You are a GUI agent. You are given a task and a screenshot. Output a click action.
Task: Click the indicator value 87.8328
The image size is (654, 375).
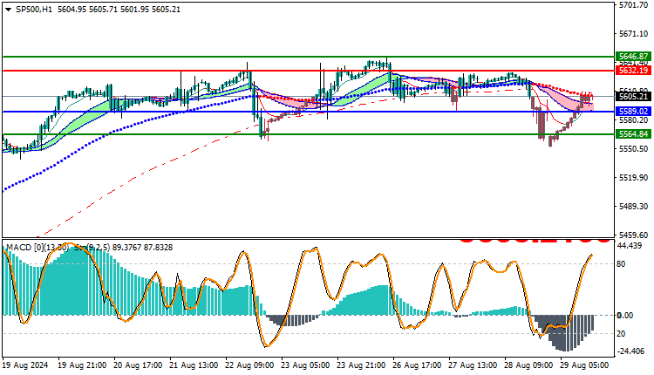coord(158,248)
